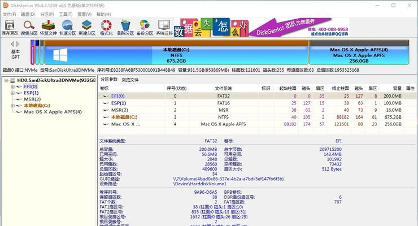Open the 文件(F) menu
The image size is (418, 226).
coord(10,14)
